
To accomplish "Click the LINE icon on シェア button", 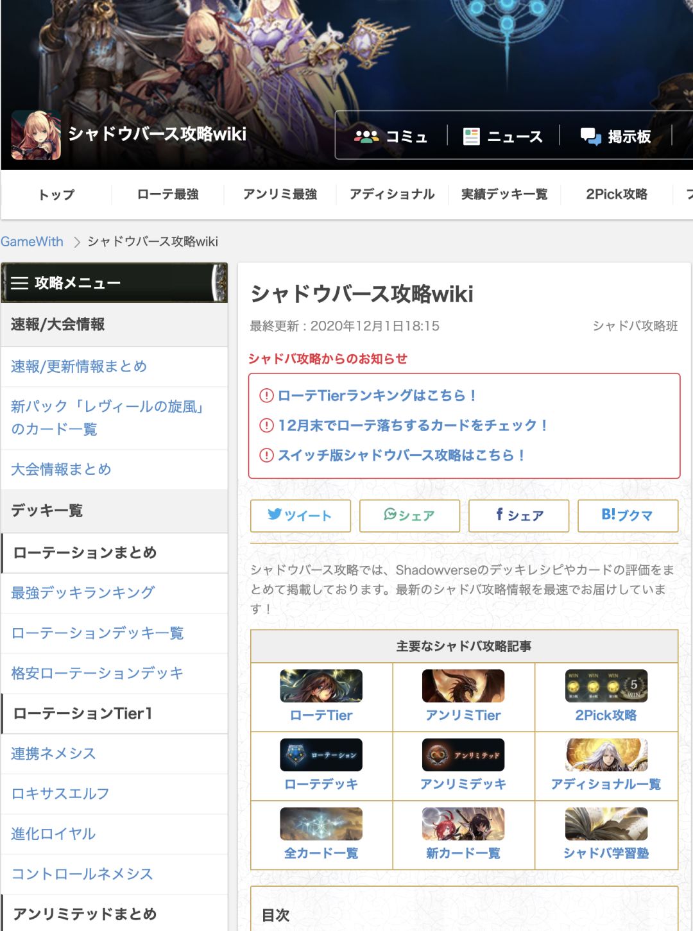I will (390, 515).
